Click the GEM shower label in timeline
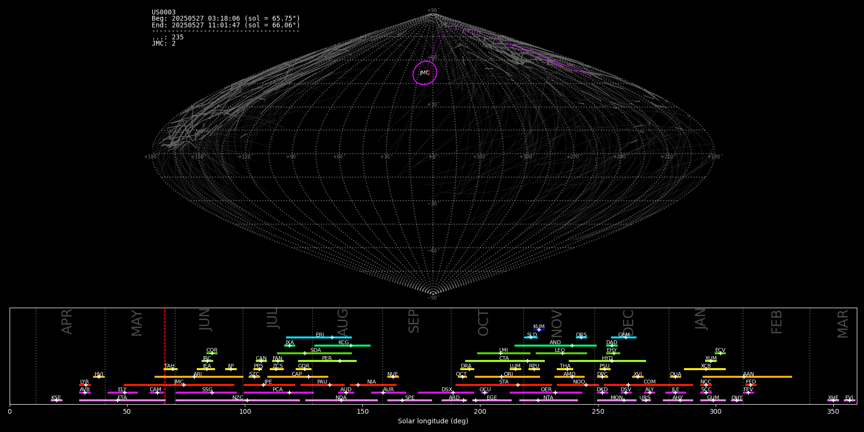The width and height of the screenshot is (864, 432). point(624,335)
